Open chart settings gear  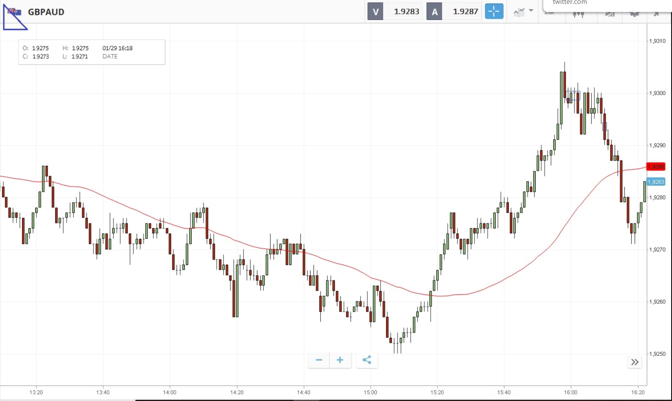coord(634,14)
